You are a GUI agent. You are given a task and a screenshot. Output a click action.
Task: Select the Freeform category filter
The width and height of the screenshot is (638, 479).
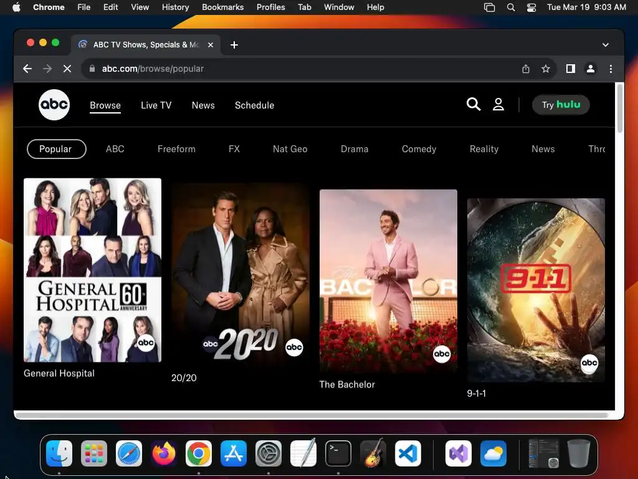(176, 149)
